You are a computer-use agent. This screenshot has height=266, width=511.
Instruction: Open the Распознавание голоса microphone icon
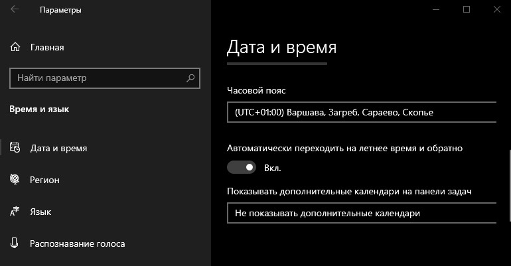click(x=15, y=243)
